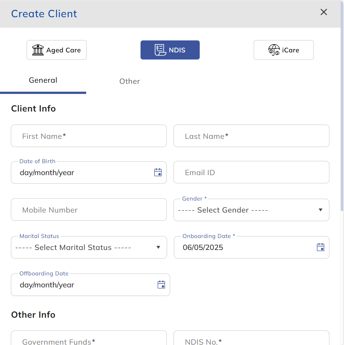Open the Date of Birth calendar picker

(158, 172)
